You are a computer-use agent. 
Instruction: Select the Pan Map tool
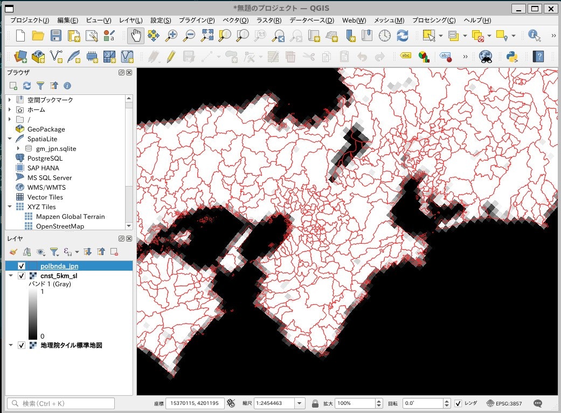[135, 36]
